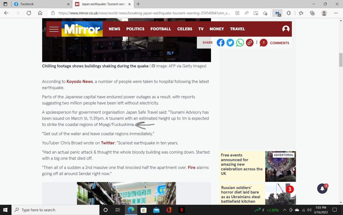
Task: Open the CELEBS section
Action: click(185, 29)
